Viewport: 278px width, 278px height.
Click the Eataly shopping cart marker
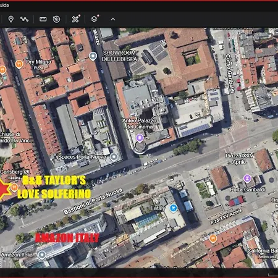tap(174, 208)
